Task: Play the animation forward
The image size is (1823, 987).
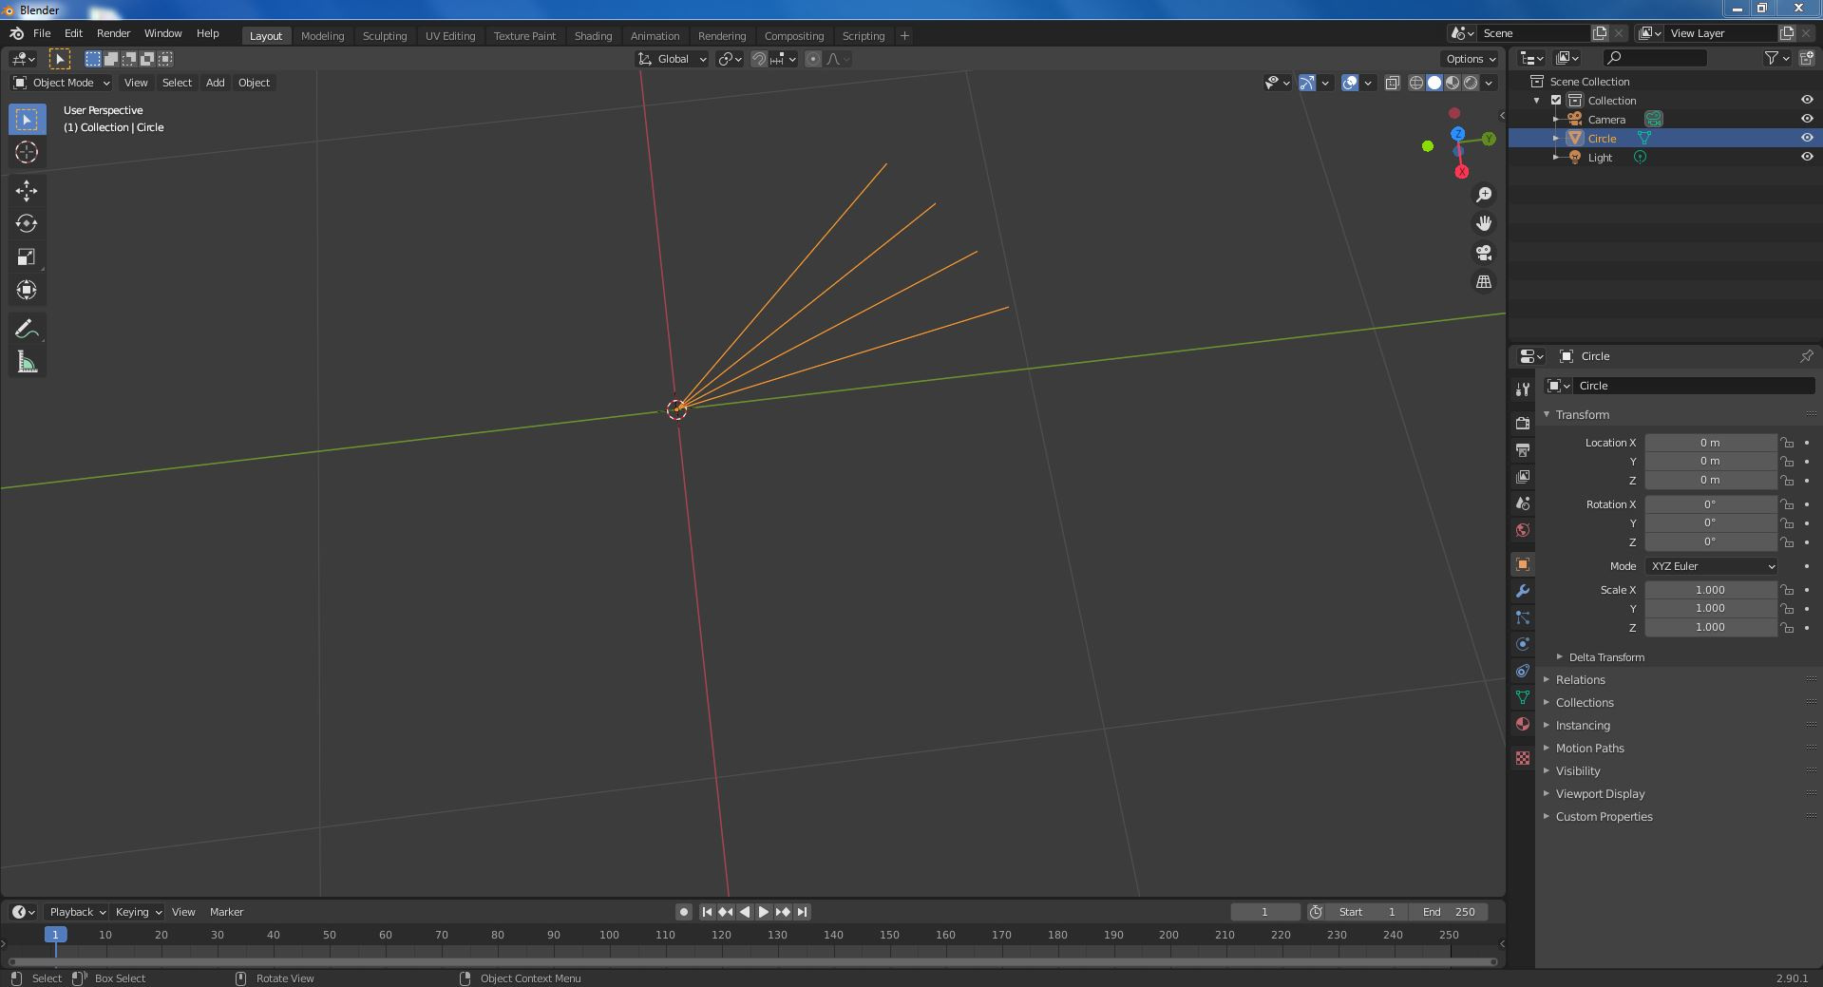Action: point(764,912)
